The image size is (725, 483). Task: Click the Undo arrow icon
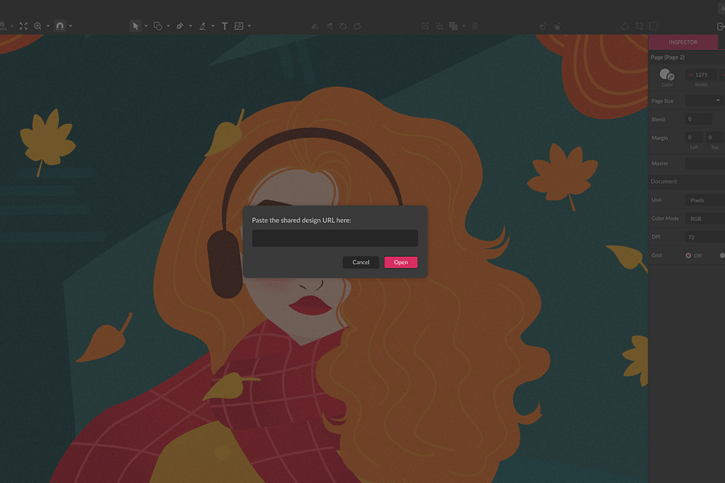click(x=342, y=26)
